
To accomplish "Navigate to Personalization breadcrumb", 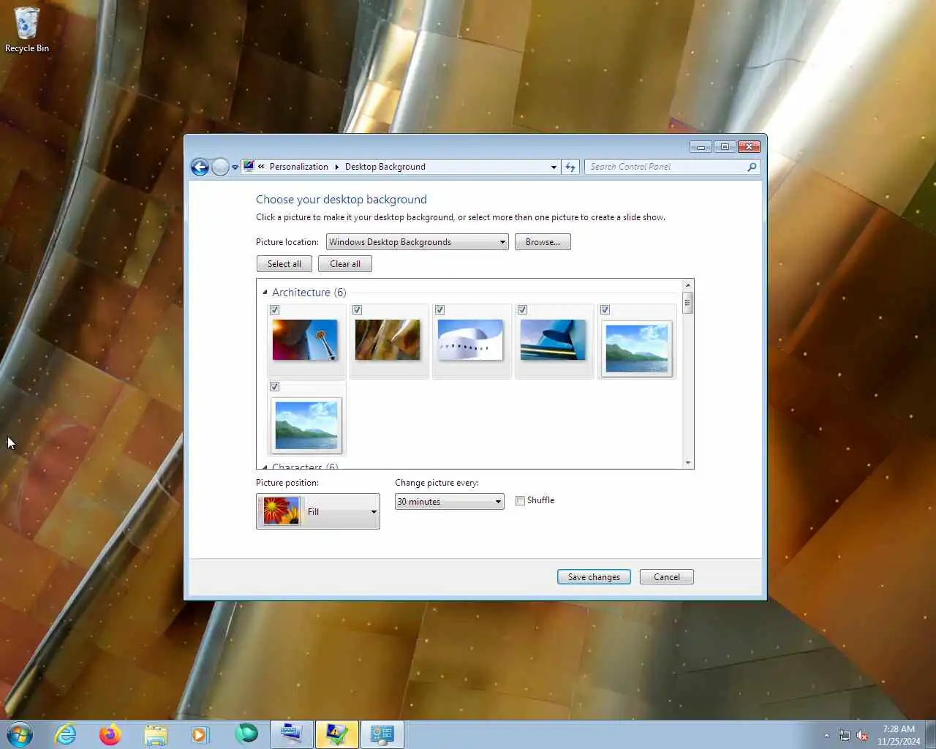I will [x=299, y=167].
